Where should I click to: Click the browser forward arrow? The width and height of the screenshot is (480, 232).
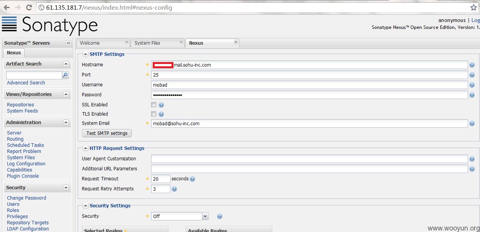18,7
